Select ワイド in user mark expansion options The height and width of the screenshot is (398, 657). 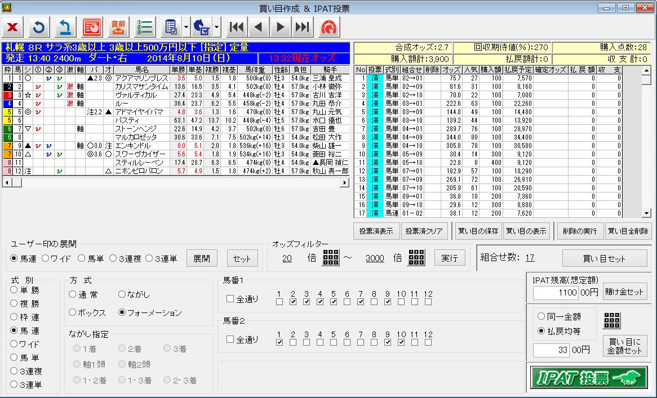tap(56, 258)
